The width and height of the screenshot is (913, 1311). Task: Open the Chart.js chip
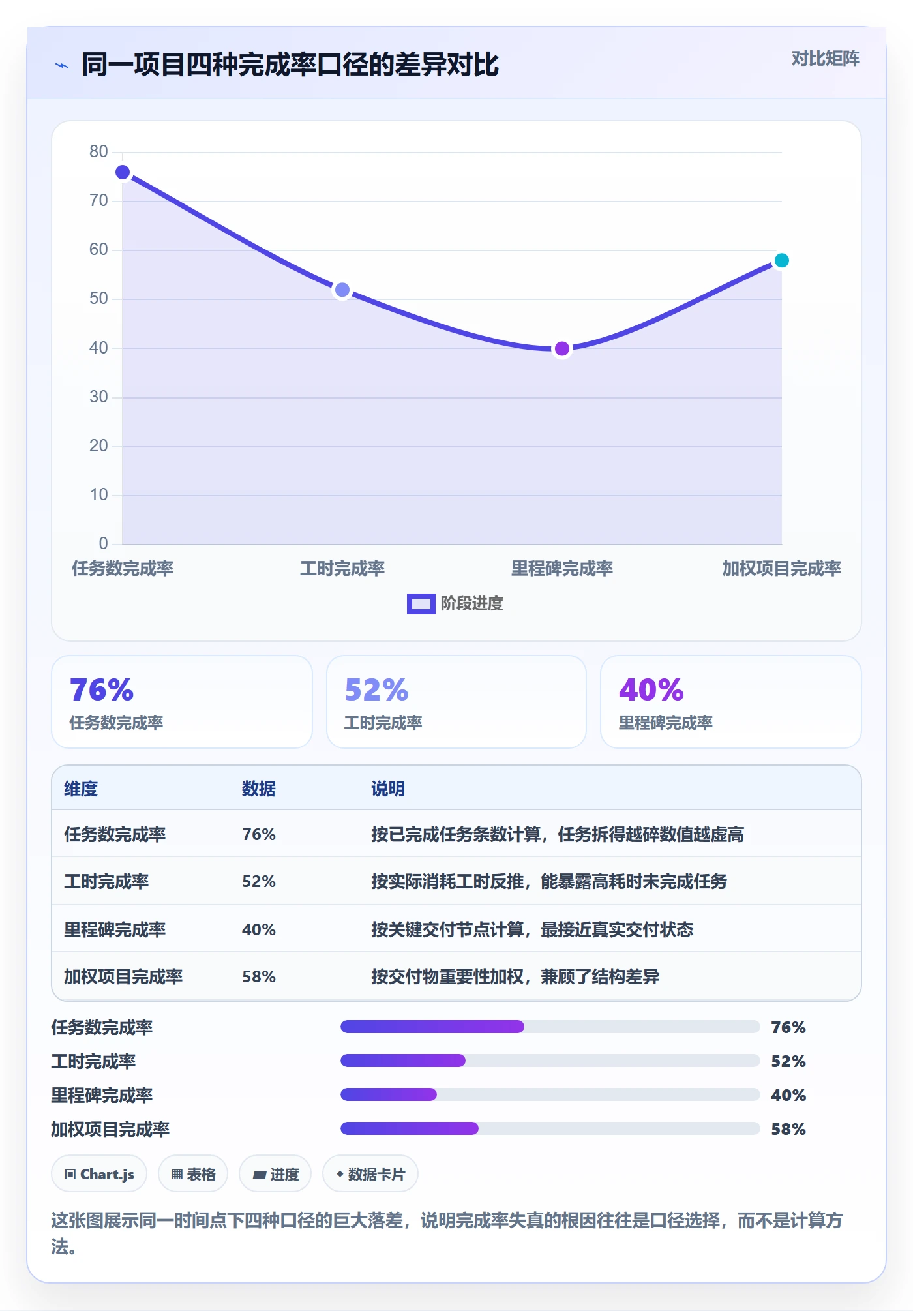coord(99,1174)
